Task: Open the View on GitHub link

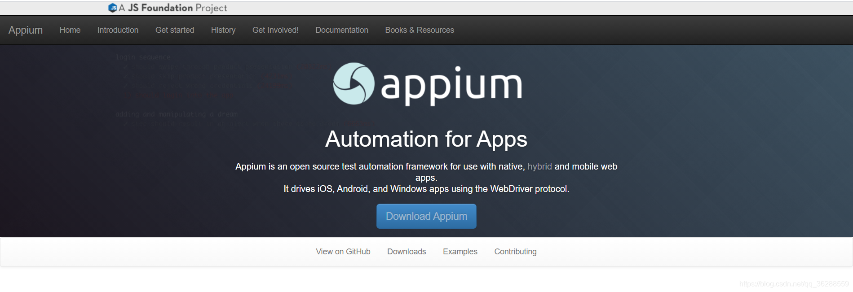Action: click(343, 252)
